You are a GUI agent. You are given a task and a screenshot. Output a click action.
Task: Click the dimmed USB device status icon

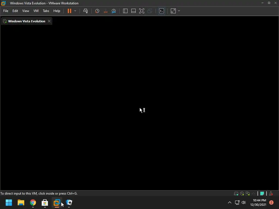pos(254,193)
